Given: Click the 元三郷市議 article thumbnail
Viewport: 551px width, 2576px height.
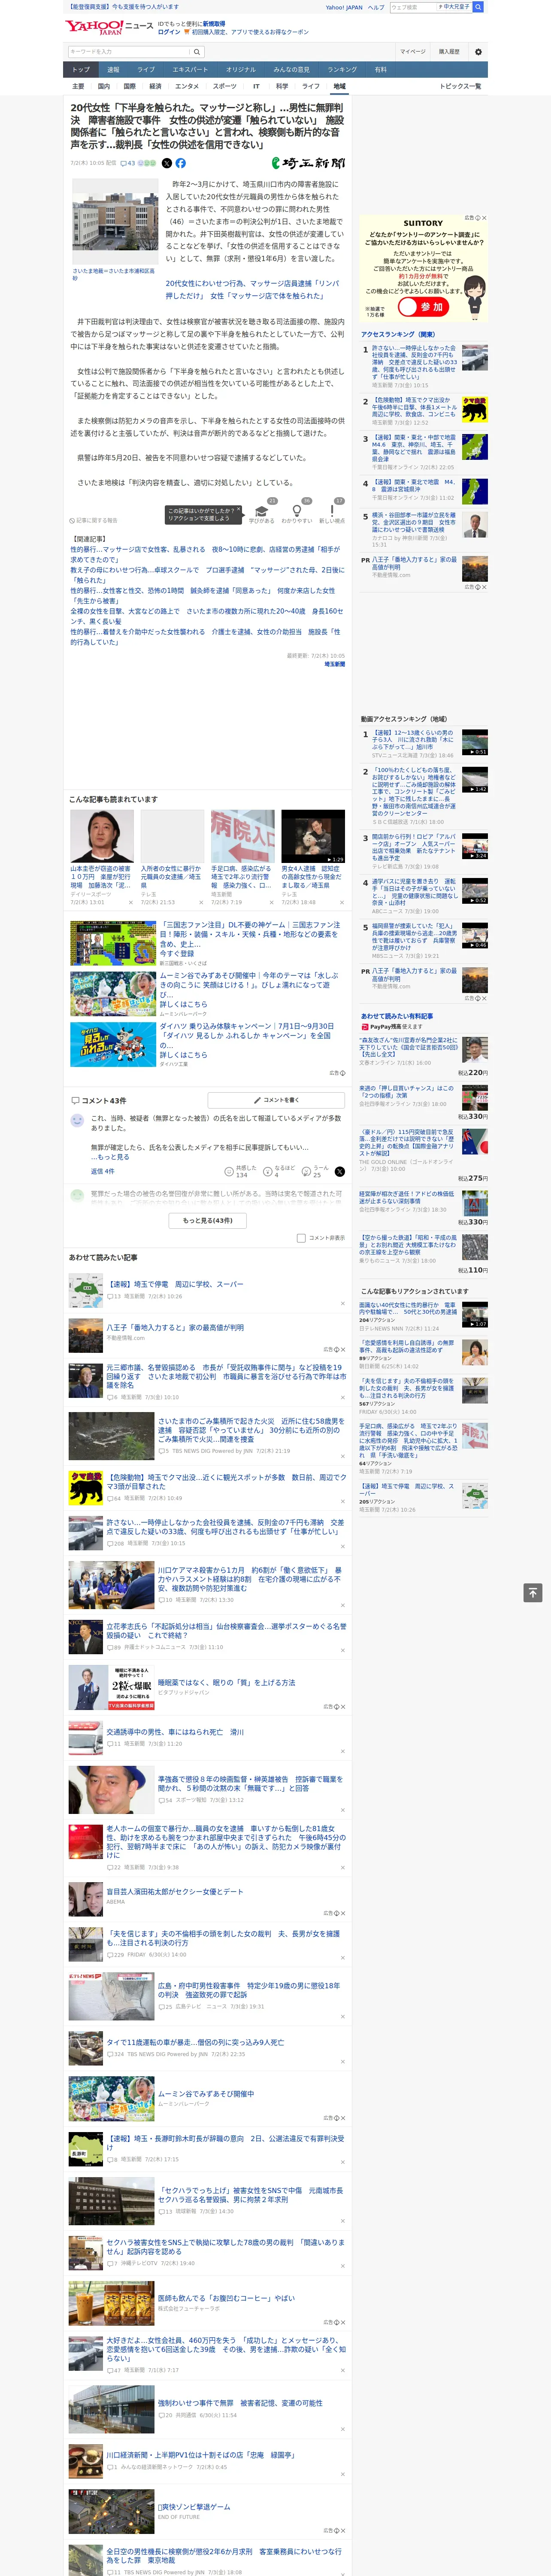Looking at the screenshot, I should (x=85, y=1381).
